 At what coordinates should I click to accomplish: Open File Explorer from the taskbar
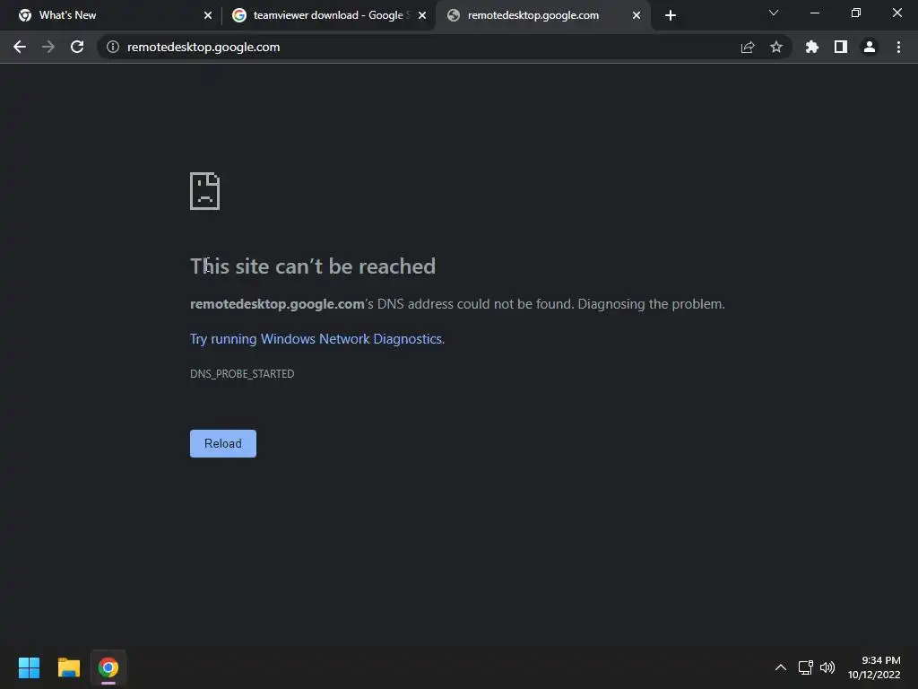coord(68,667)
